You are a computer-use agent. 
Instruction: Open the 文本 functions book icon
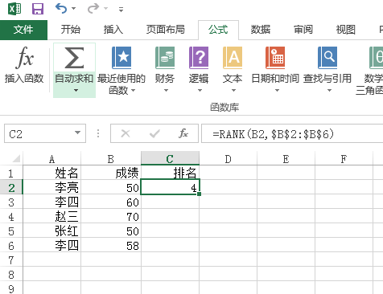233,58
